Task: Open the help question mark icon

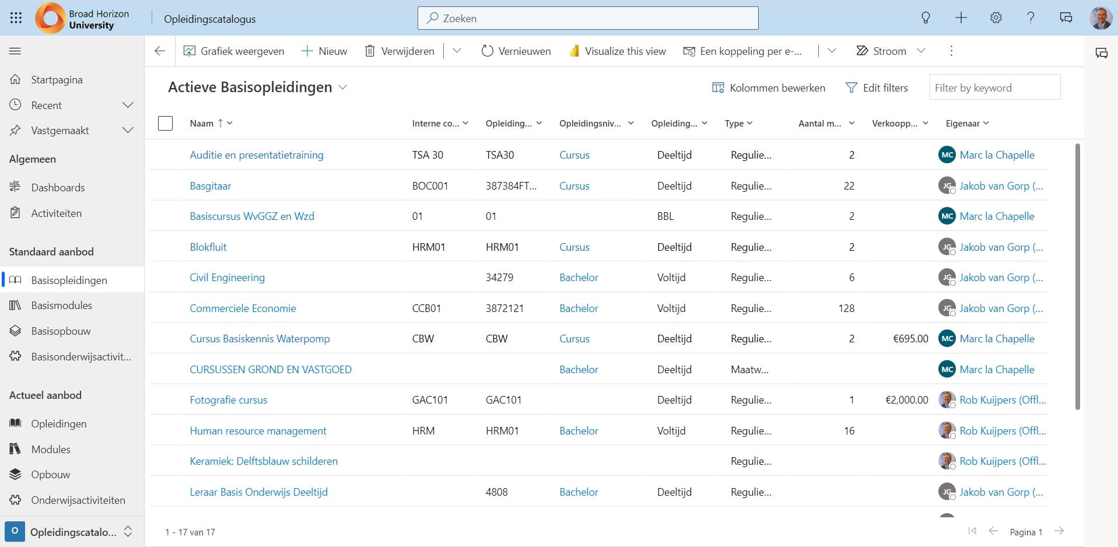Action: point(1031,18)
